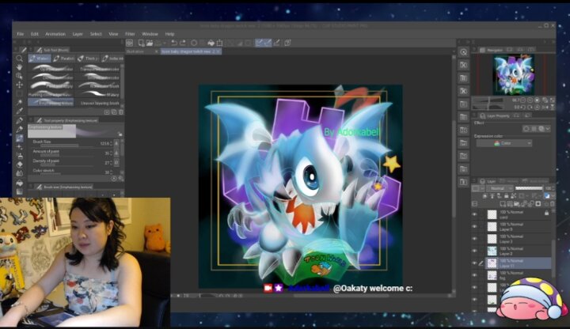Click the lock layer icon in Layer panel
This screenshot has width=570, height=329.
[507, 196]
